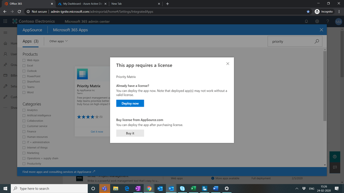The image size is (344, 193).
Task: Open Excel from the taskbar
Action: [x=193, y=189]
